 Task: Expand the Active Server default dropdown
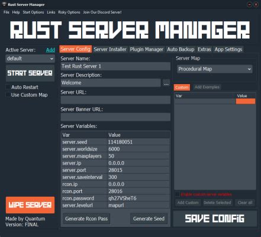(30, 59)
